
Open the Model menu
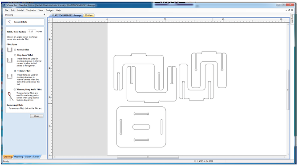(x=20, y=10)
